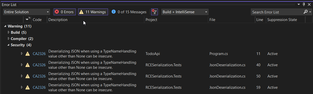Expand the Build (5) group
Image resolution: width=313 pixels, height=94 pixels.
pyautogui.click(x=9, y=32)
